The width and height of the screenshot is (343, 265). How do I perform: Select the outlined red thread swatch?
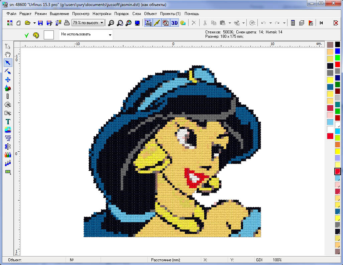click(x=338, y=171)
